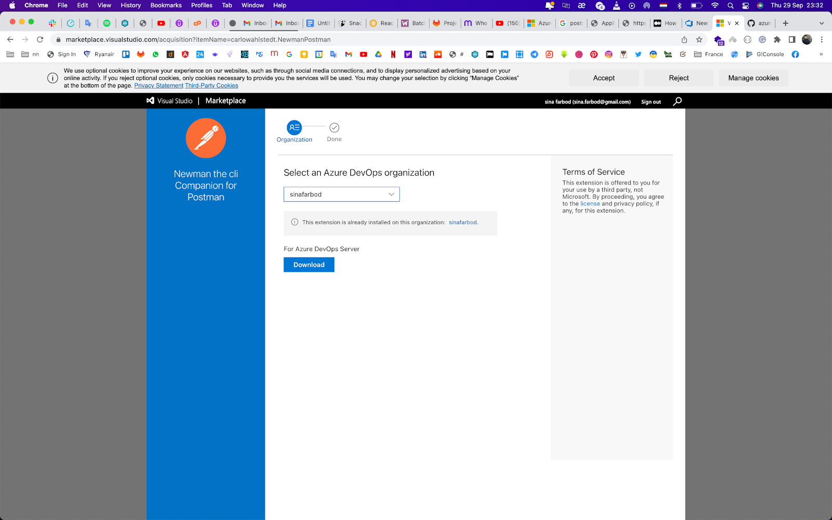This screenshot has width=832, height=520.
Task: Open the Telegram bookmark icon
Action: point(534,54)
